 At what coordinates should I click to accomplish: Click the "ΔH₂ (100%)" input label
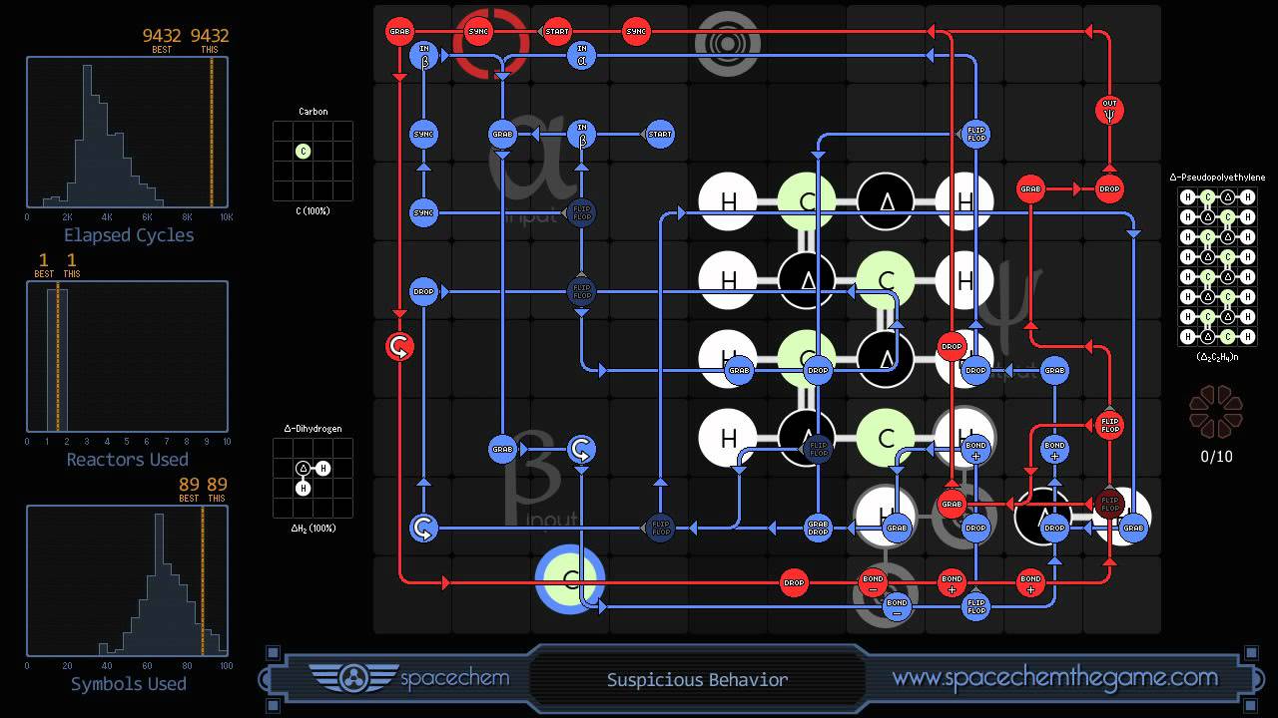(313, 529)
